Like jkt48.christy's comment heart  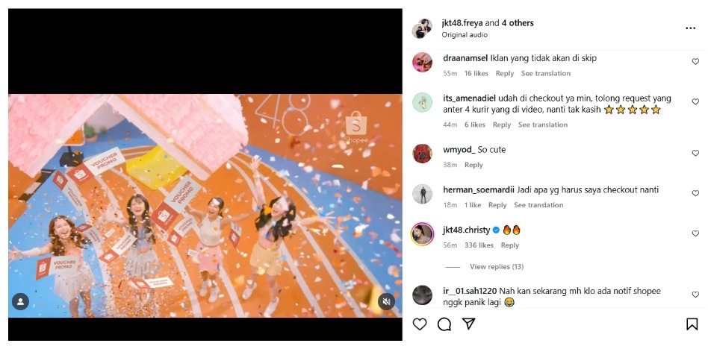point(695,233)
